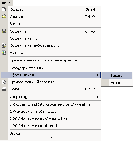Open recent file 1 Documents and Settings Книга1.xls
Screen dimensions: 133x141
pos(51,104)
